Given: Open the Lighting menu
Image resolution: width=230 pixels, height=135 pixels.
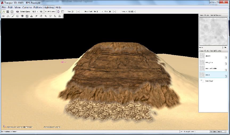Looking at the screenshot, I should click(x=48, y=7).
